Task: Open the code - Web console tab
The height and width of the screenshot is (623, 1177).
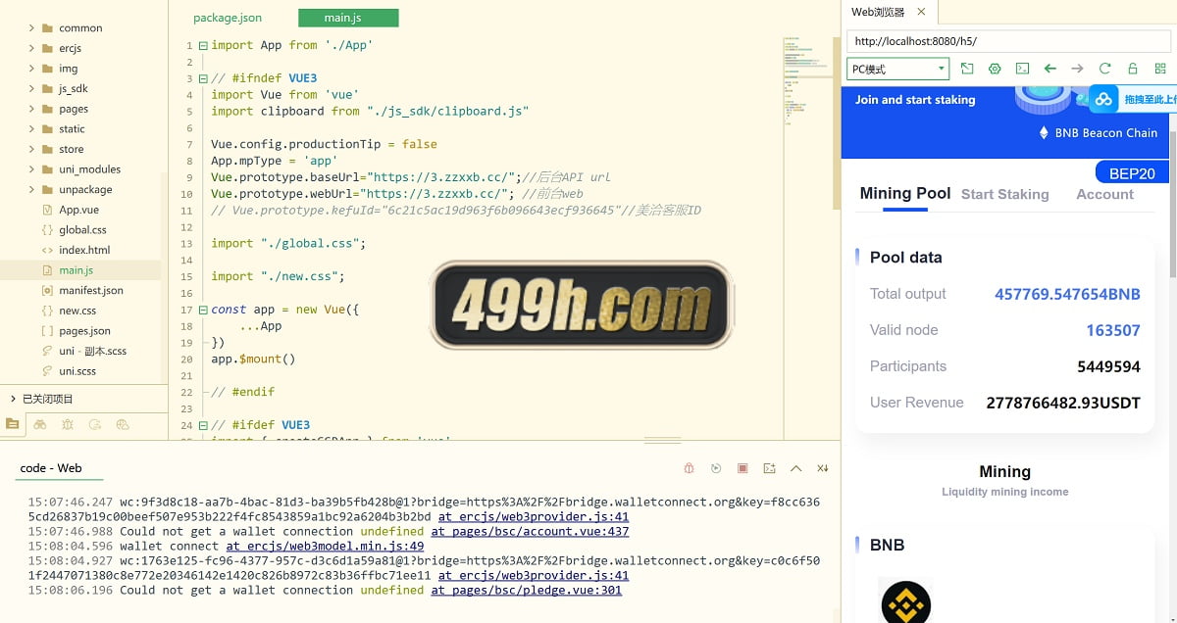Action: [x=51, y=468]
